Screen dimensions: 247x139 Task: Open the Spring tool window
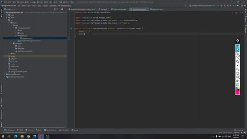point(74,130)
